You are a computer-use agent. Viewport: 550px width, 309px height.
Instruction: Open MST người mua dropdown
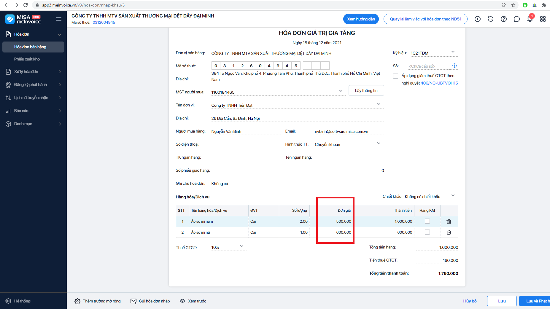[341, 91]
